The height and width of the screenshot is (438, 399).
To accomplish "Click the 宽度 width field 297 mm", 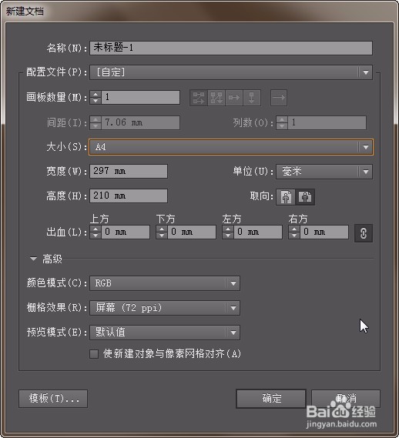I will coord(129,171).
